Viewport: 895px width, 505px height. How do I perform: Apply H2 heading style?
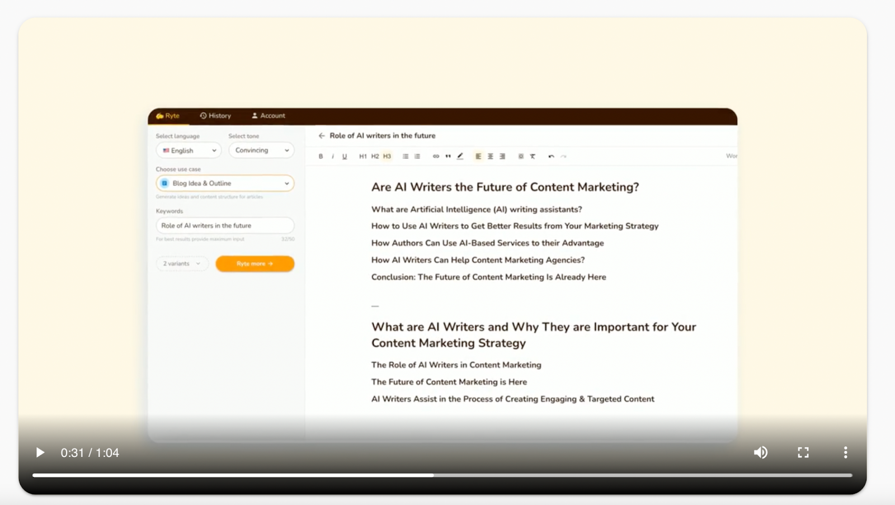[x=375, y=157]
